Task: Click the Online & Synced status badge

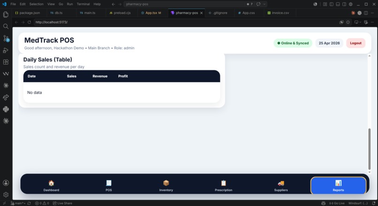Action: click(293, 43)
